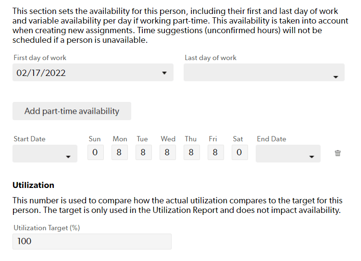Screen dimensions: 361x261
Task: Select the Monday hours field
Action: point(120,152)
